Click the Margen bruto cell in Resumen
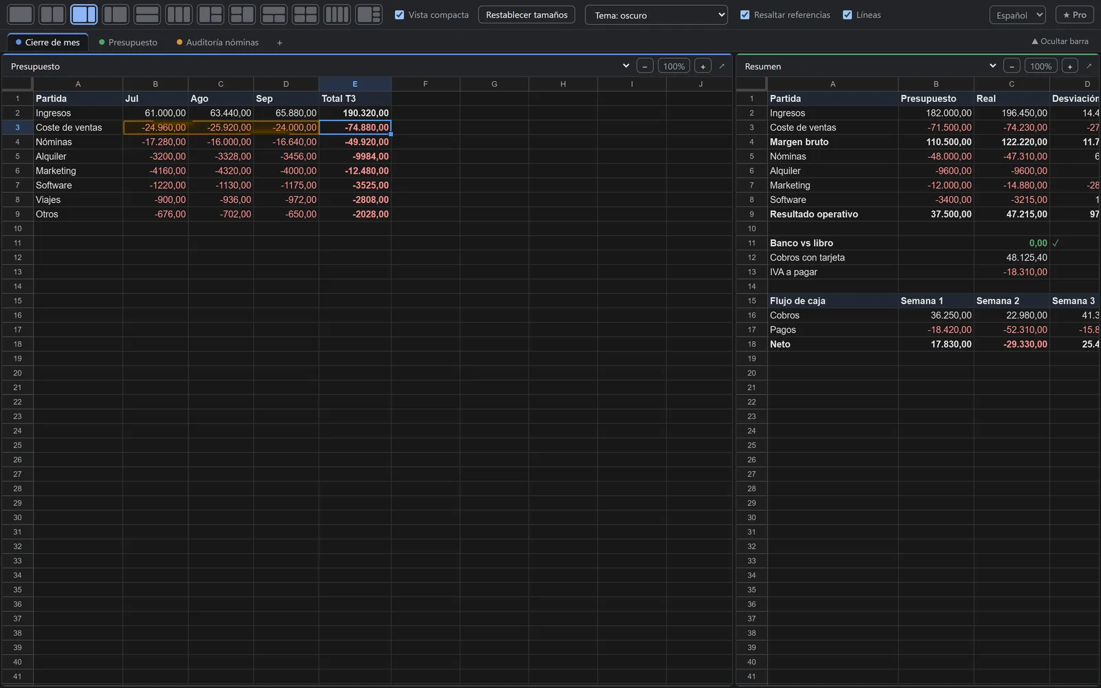 [833, 142]
